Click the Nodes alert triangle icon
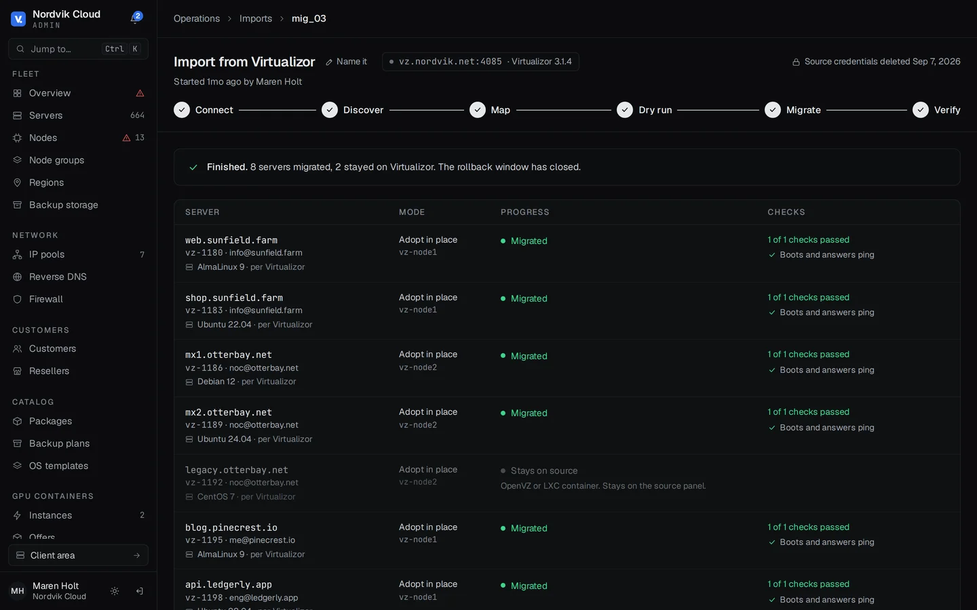 click(126, 138)
